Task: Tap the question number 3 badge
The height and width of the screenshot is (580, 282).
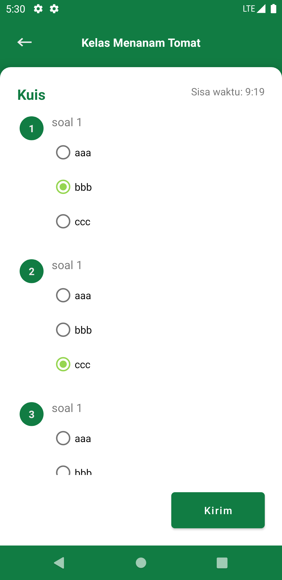Action: [x=32, y=414]
